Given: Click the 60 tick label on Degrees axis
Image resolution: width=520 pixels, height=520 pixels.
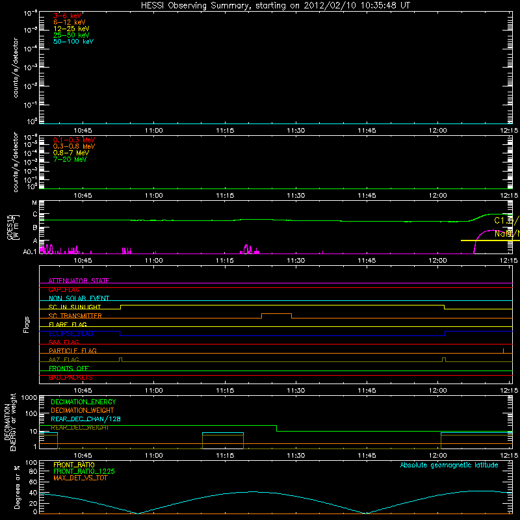Looking at the screenshot, I should [33, 482].
